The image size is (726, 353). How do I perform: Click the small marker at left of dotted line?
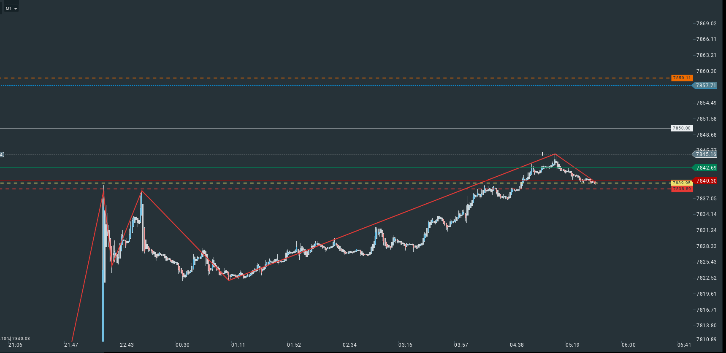click(2, 154)
